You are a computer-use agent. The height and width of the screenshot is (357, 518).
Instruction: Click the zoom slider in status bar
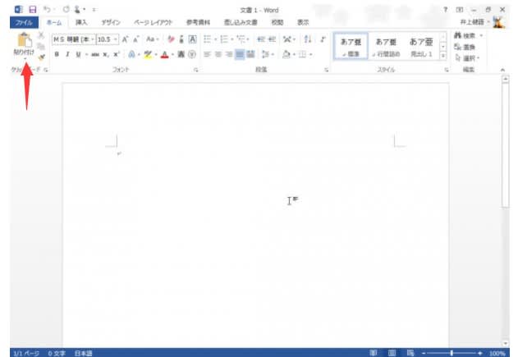click(451, 352)
